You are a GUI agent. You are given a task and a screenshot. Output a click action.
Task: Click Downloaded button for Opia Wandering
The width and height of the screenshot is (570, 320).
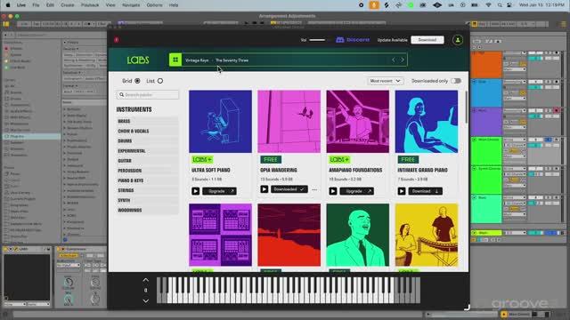(289, 189)
